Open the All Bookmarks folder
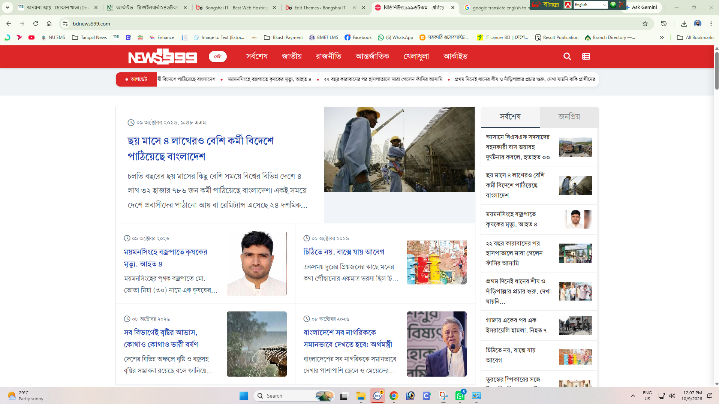The width and height of the screenshot is (719, 404). 696,37
